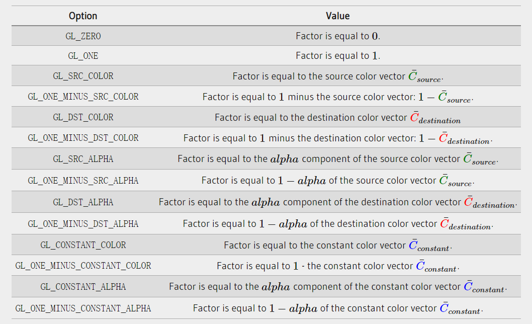Select the GL_CONSTANT_ALPHA option cell

(83, 287)
